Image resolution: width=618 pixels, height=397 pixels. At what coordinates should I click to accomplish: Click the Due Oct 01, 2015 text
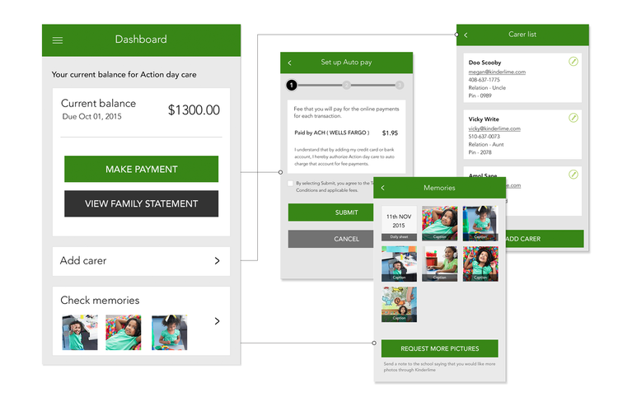pyautogui.click(x=91, y=117)
